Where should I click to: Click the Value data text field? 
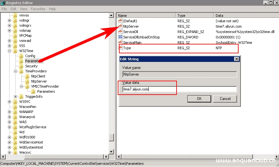coord(179,89)
